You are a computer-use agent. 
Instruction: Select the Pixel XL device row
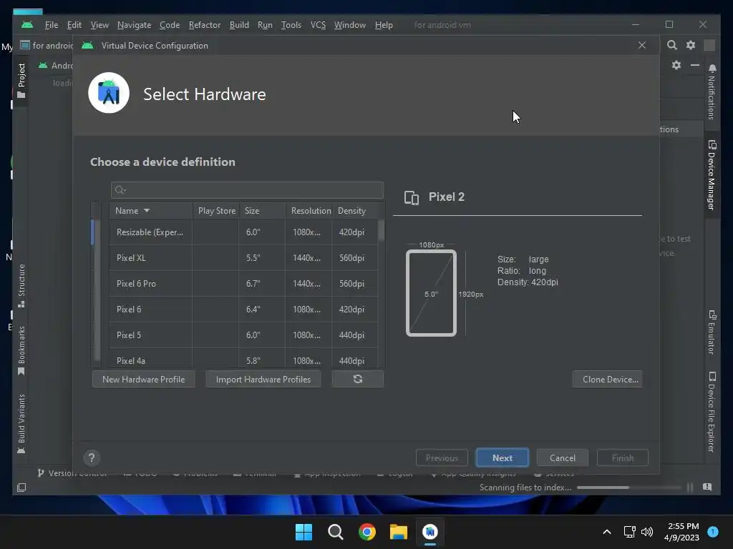tap(243, 257)
